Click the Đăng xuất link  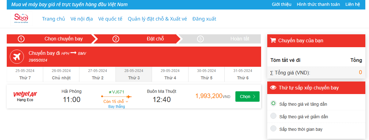pyautogui.click(x=204, y=19)
